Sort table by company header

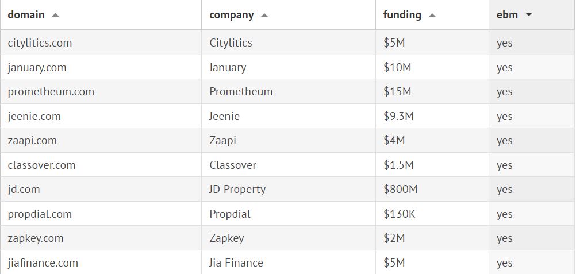tap(232, 15)
